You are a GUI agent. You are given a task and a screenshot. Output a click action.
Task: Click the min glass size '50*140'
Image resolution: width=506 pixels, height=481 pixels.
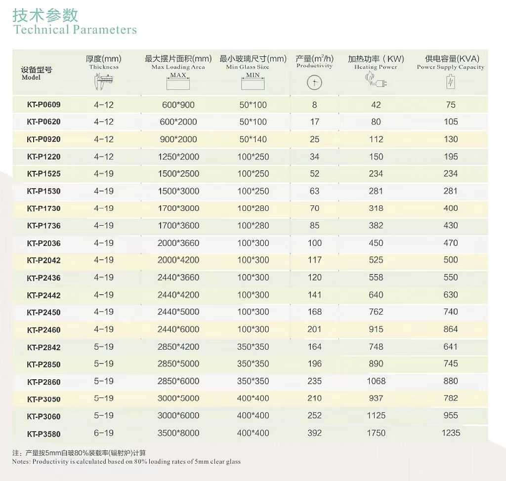[x=253, y=139]
